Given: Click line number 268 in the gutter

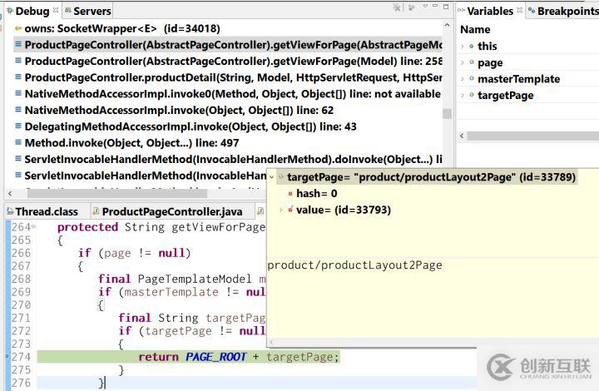Looking at the screenshot, I should point(21,280).
